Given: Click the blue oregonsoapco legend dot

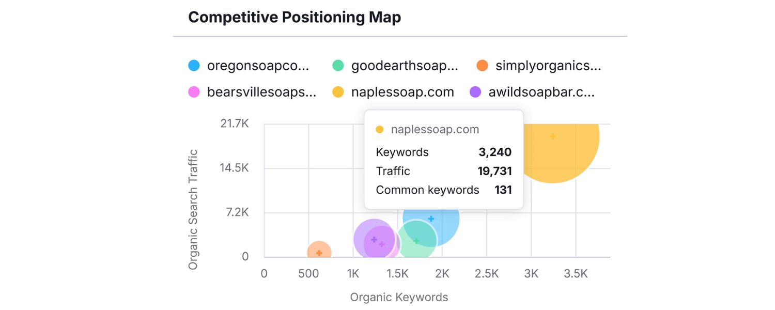Looking at the screenshot, I should point(193,65).
